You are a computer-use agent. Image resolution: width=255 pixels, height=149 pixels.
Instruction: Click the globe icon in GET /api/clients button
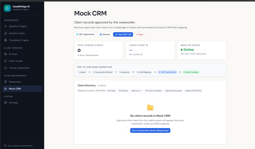(77, 35)
